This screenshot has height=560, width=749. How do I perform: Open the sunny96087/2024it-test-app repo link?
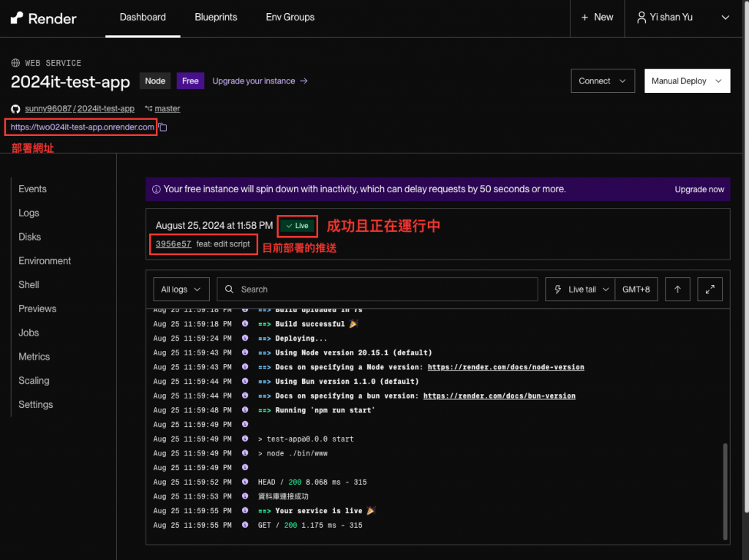[79, 108]
